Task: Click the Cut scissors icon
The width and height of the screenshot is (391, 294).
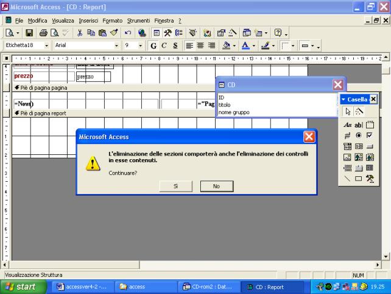Action: pyautogui.click(x=80, y=33)
